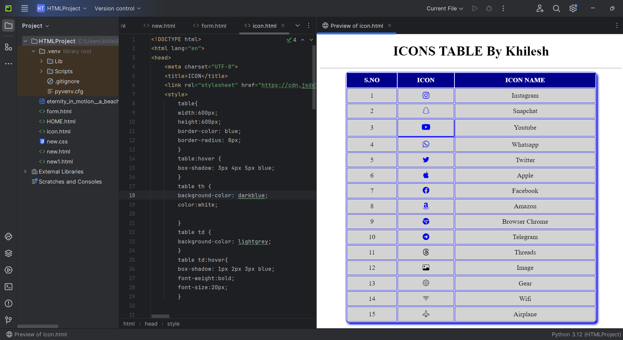Image resolution: width=623 pixels, height=340 pixels.
Task: Go to previous highlighted problem arrow
Action: coord(303,40)
